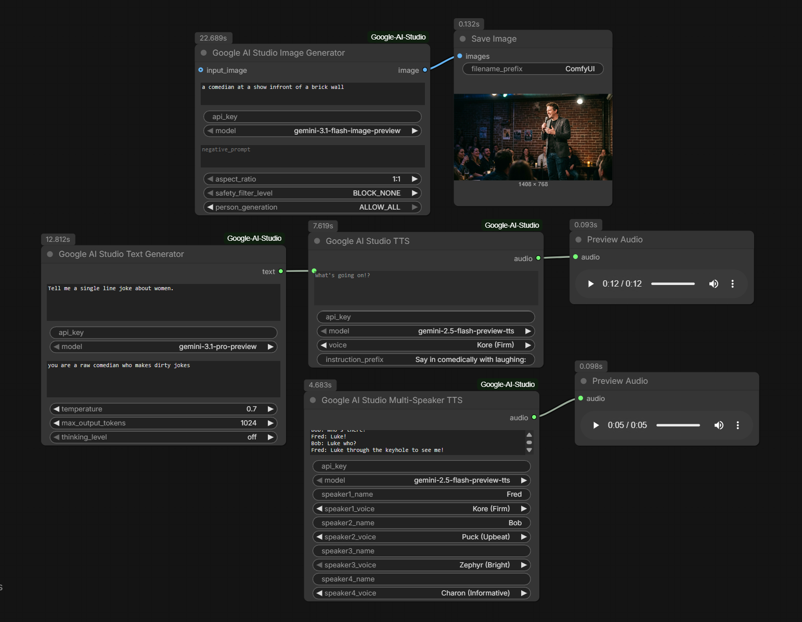Step to next thinking_level option
Viewport: 802px width, 622px height.
coord(270,437)
